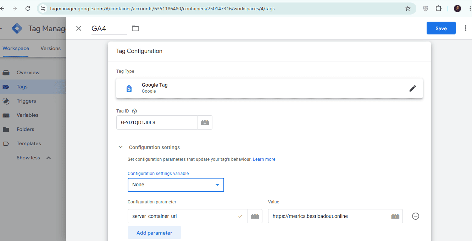
Task: Click the Tag Manager logo
Action: coord(17,28)
